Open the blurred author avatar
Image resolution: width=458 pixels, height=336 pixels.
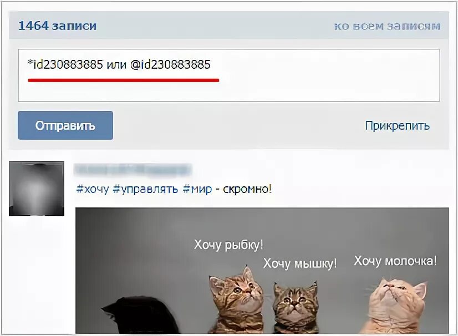pos(37,189)
